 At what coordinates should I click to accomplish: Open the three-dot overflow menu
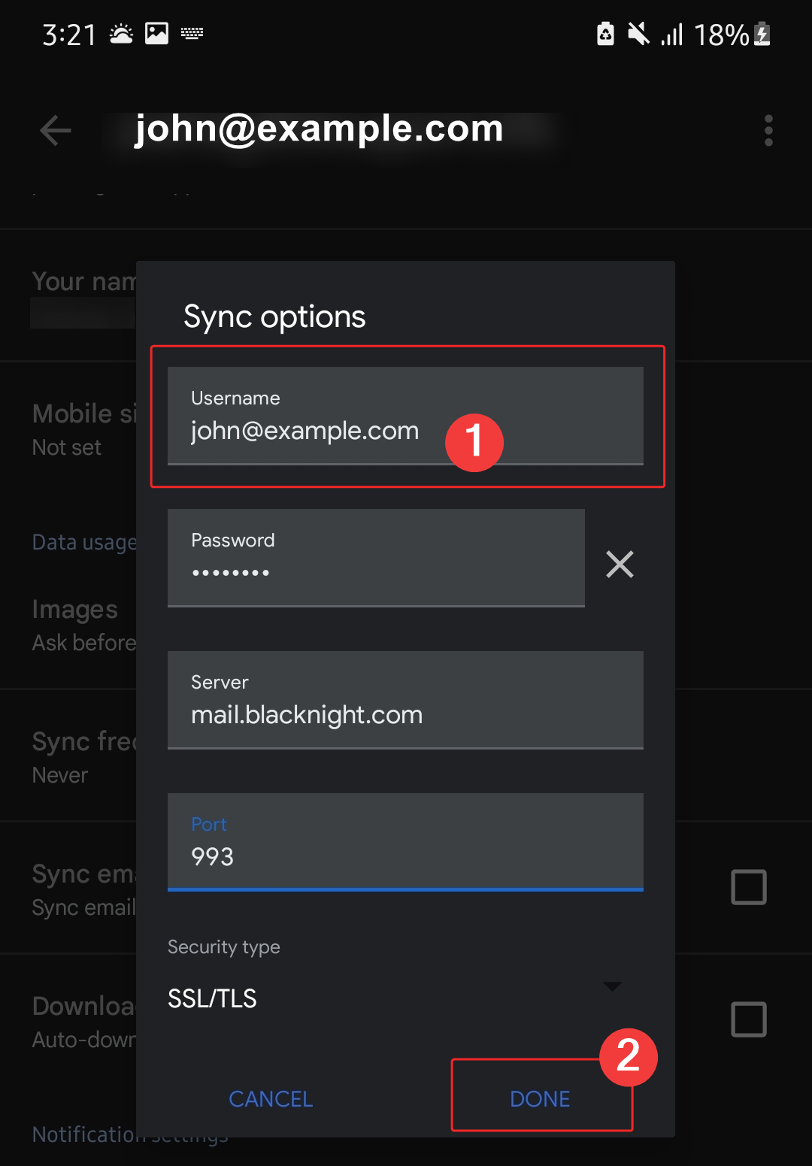768,130
